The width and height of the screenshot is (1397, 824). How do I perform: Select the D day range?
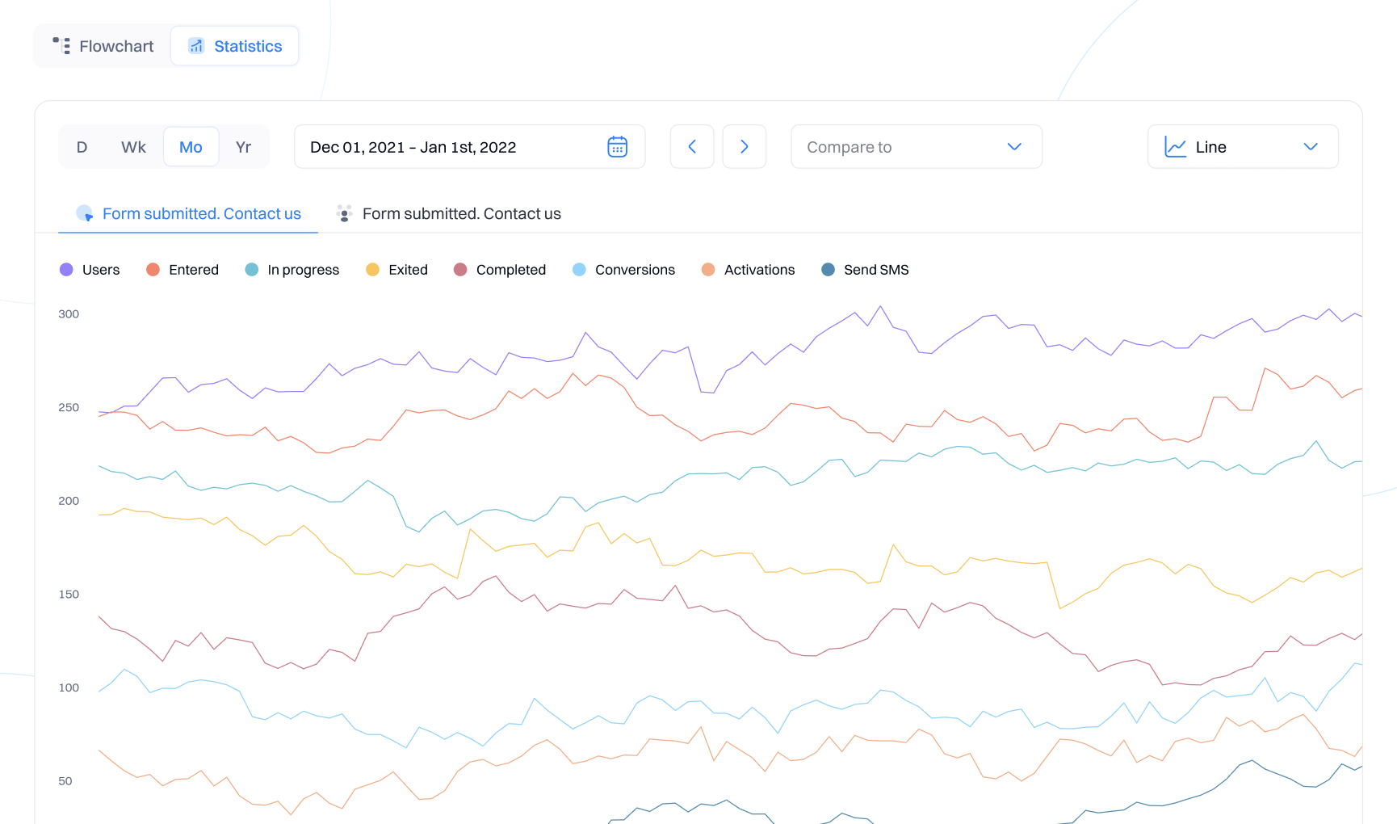click(82, 147)
